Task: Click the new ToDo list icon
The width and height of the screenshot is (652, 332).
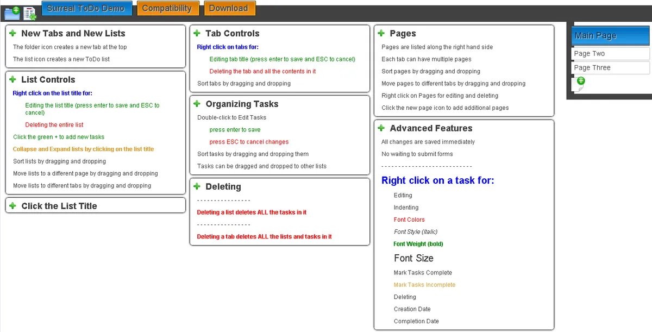Action: tap(30, 14)
